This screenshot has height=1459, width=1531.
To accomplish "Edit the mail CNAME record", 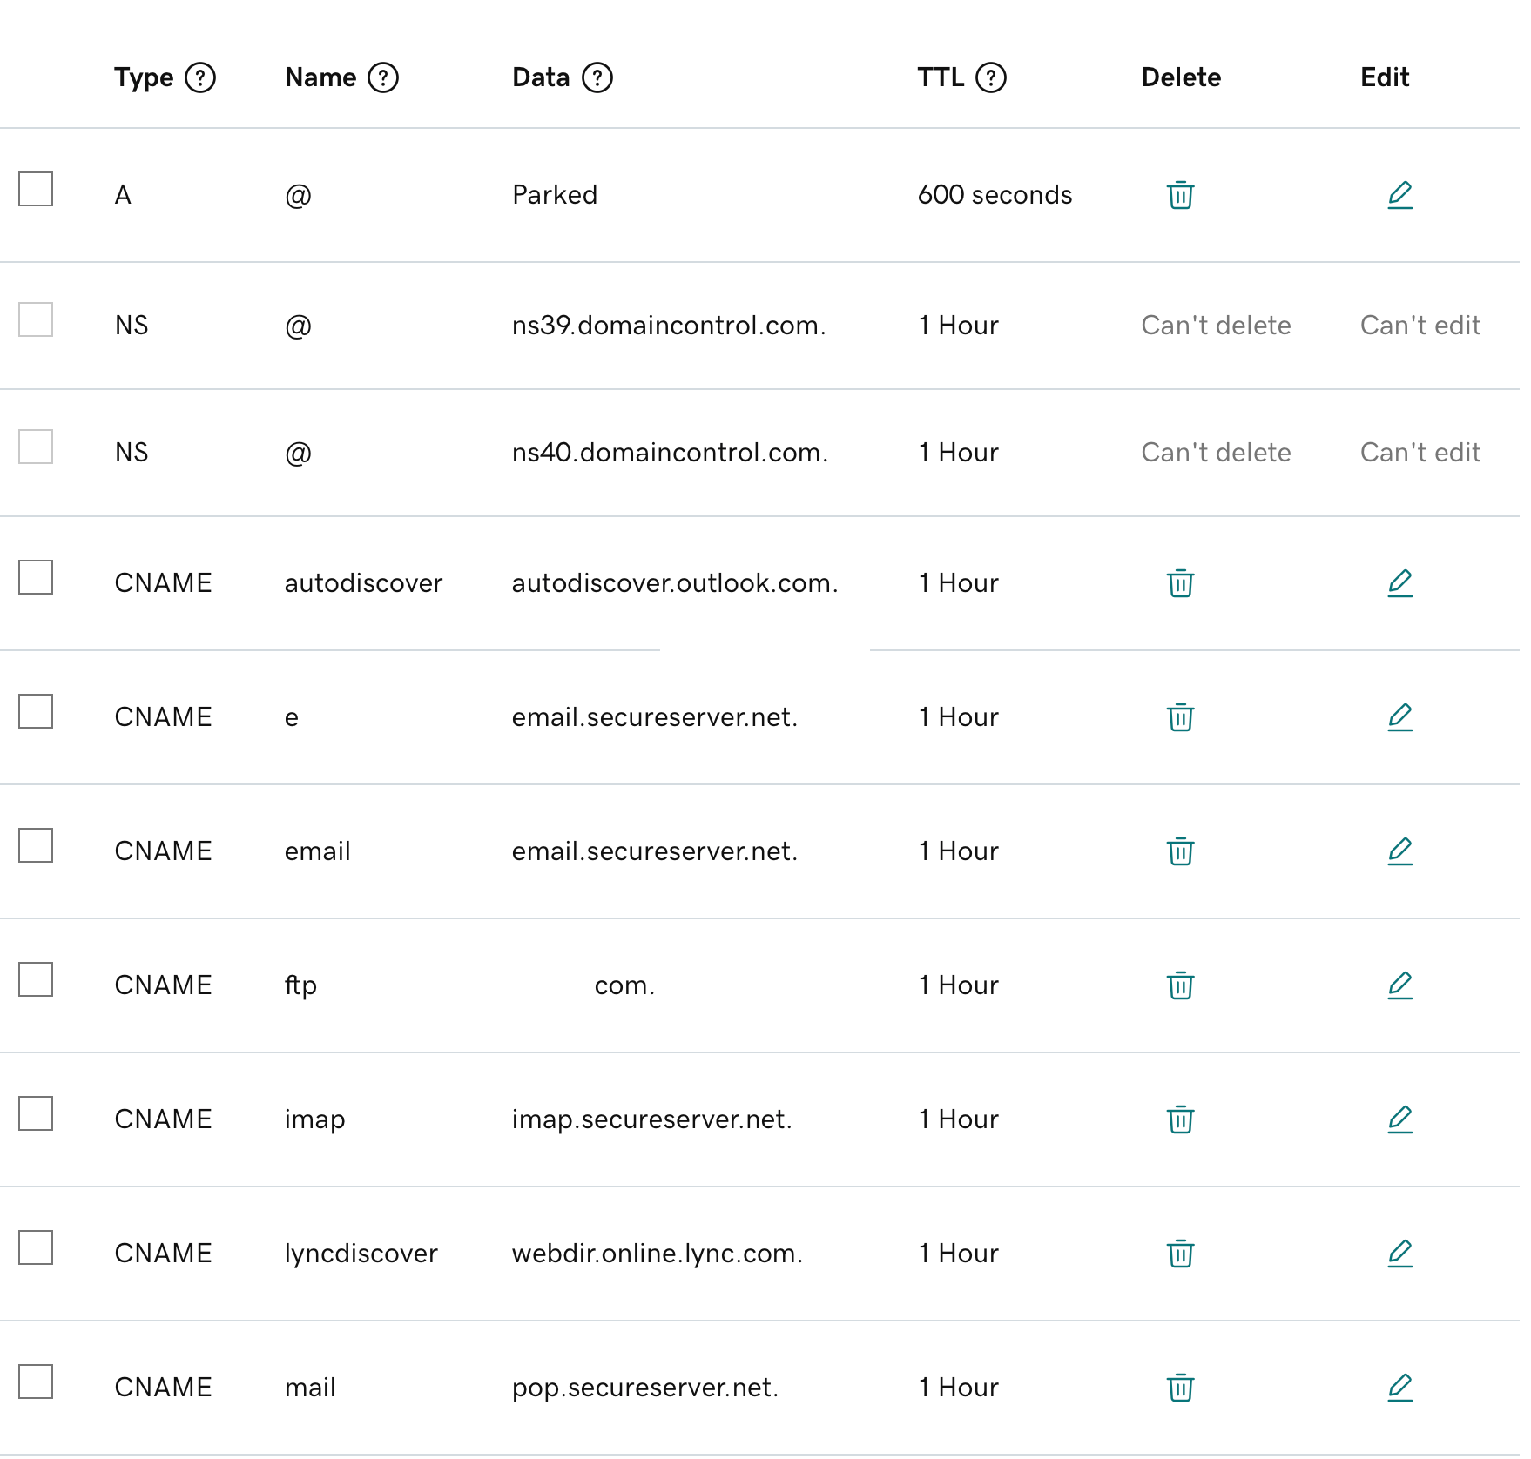I will pyautogui.click(x=1399, y=1388).
